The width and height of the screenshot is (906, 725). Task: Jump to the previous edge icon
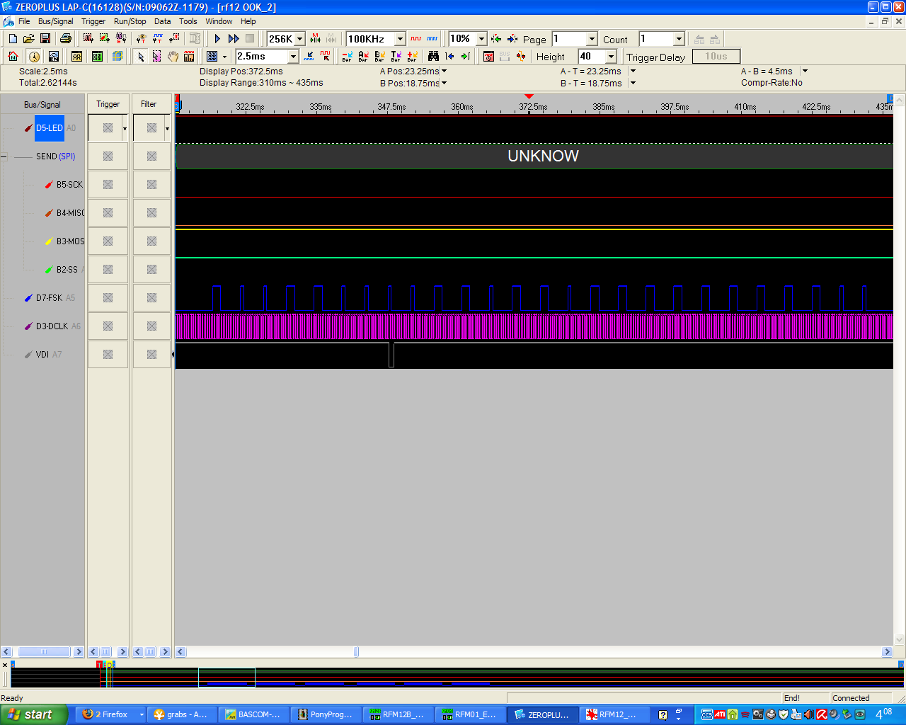pos(449,57)
